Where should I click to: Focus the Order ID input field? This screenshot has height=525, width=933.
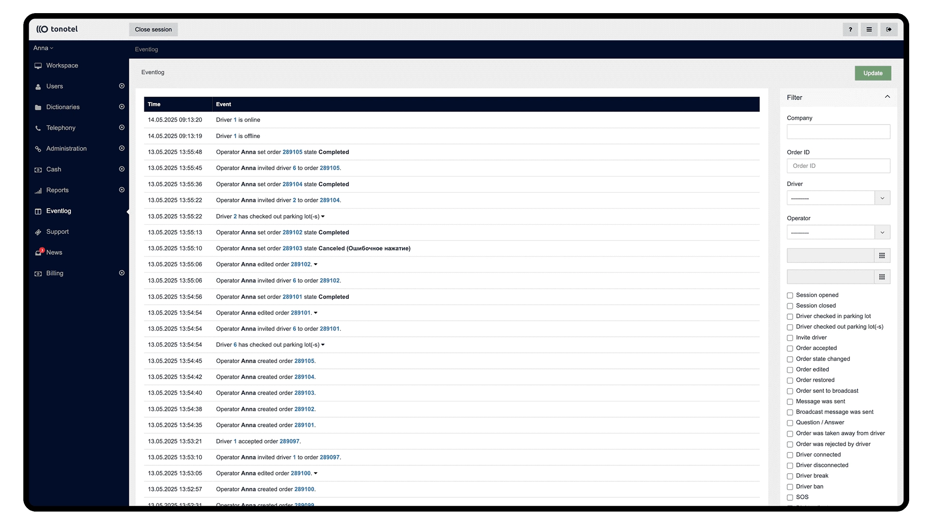838,166
